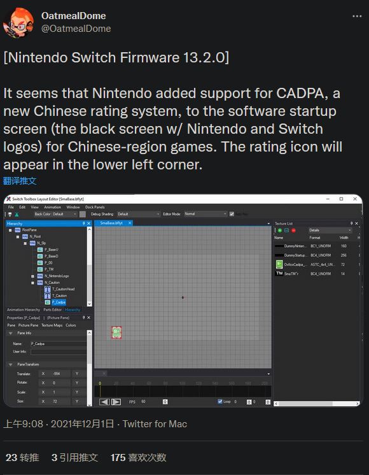Open the @OatmealDome handle link
The image size is (369, 475).
pyautogui.click(x=76, y=29)
